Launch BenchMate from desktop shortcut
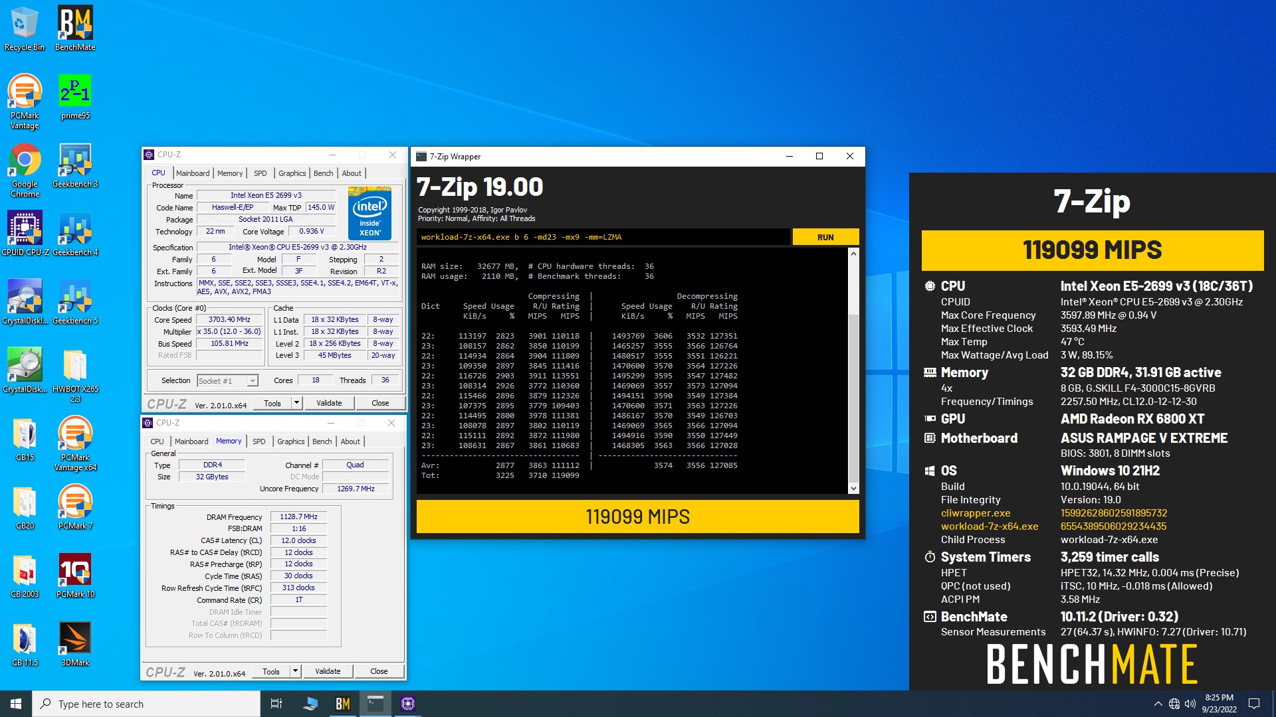The image size is (1276, 717). click(75, 29)
